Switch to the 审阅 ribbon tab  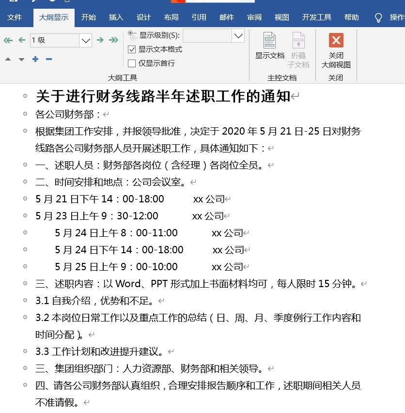[254, 17]
